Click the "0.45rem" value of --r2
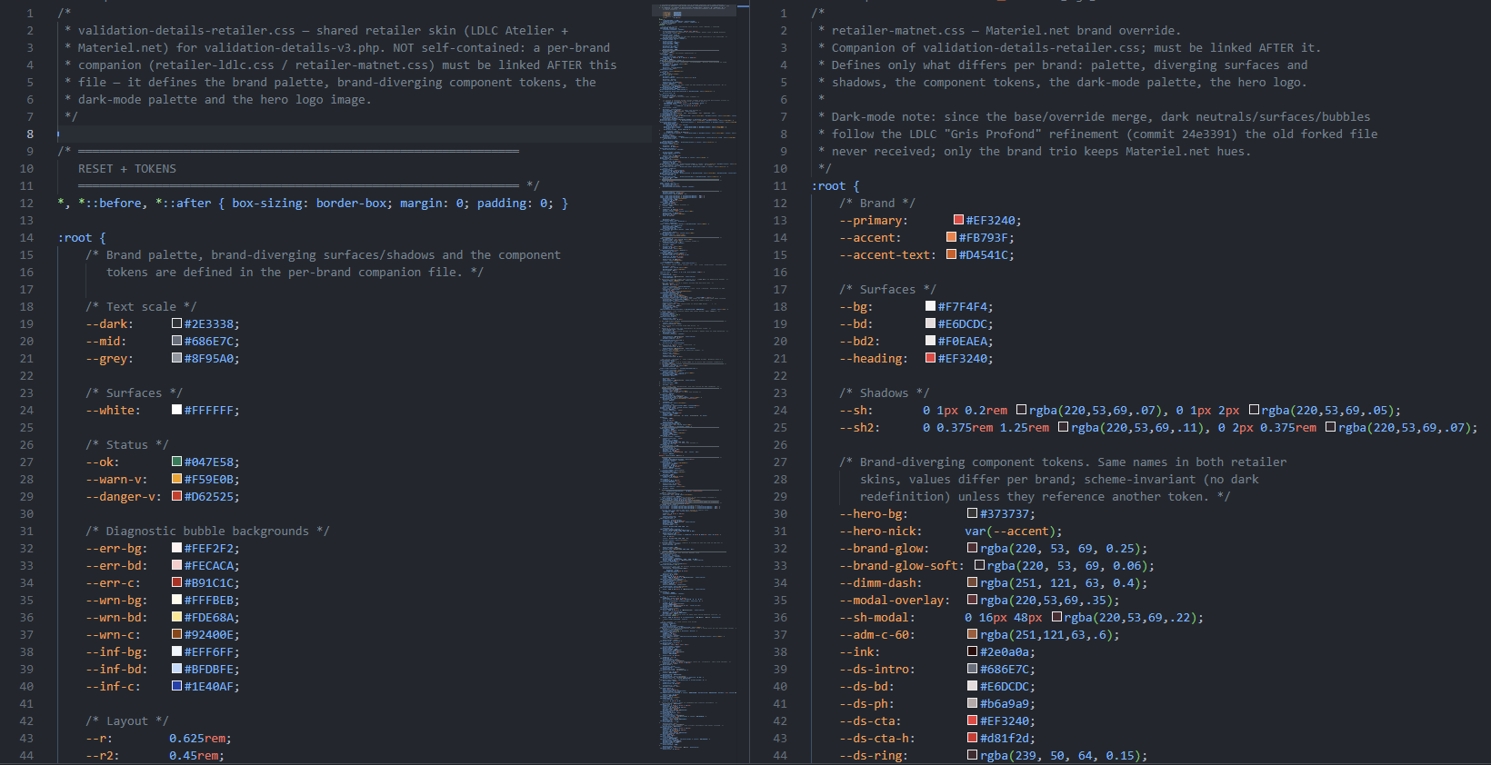1491x765 pixels. pos(194,755)
